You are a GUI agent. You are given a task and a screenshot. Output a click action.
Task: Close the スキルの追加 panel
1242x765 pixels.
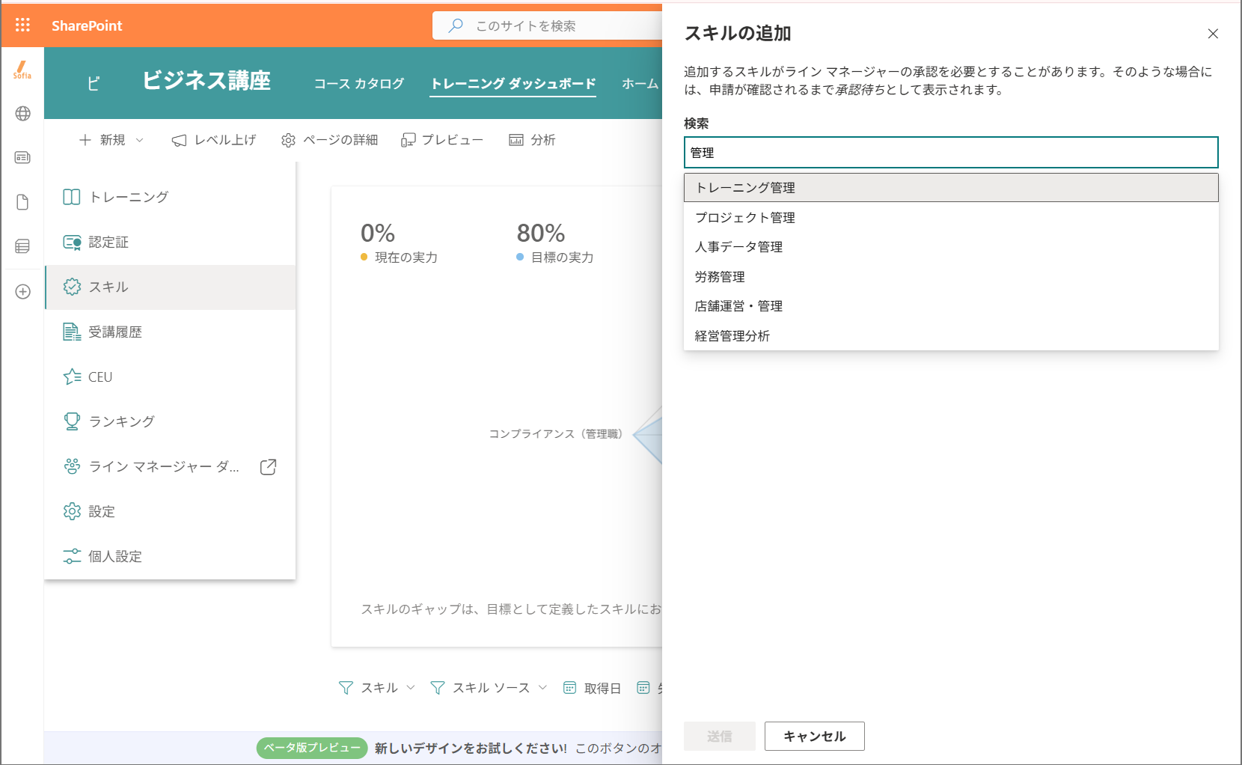pyautogui.click(x=1213, y=34)
